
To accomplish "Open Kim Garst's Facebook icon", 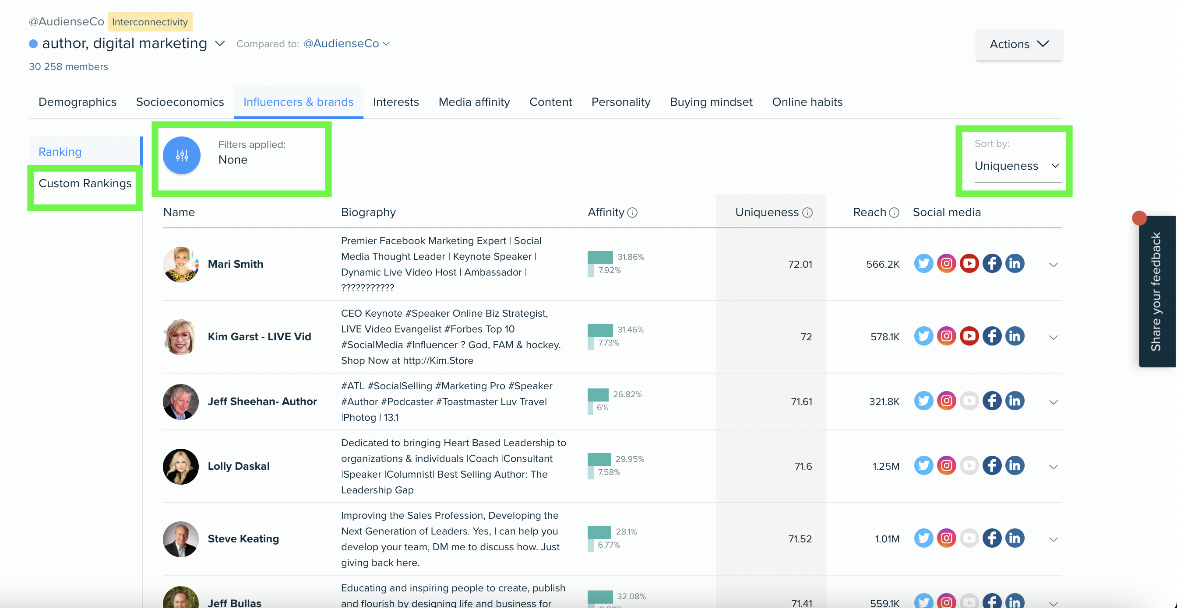I will [x=992, y=336].
